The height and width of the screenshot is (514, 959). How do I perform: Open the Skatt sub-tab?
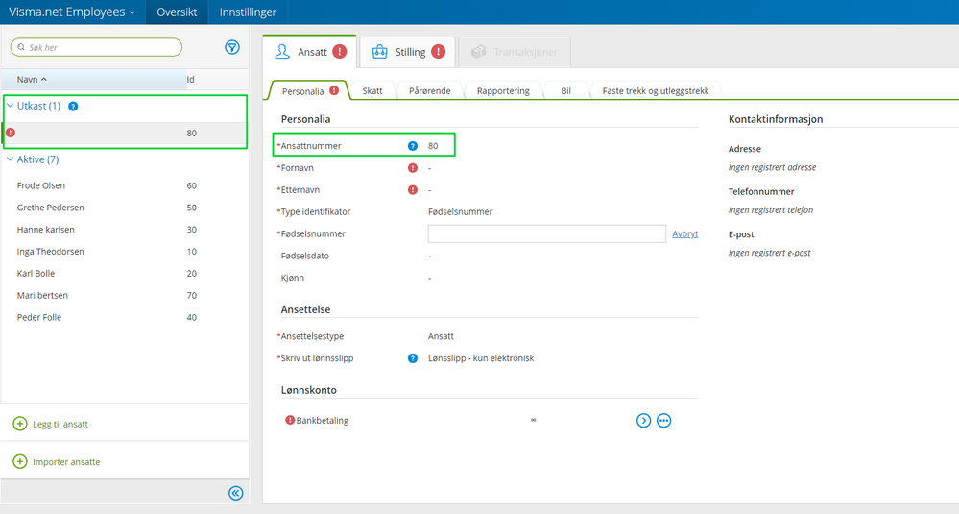click(372, 90)
